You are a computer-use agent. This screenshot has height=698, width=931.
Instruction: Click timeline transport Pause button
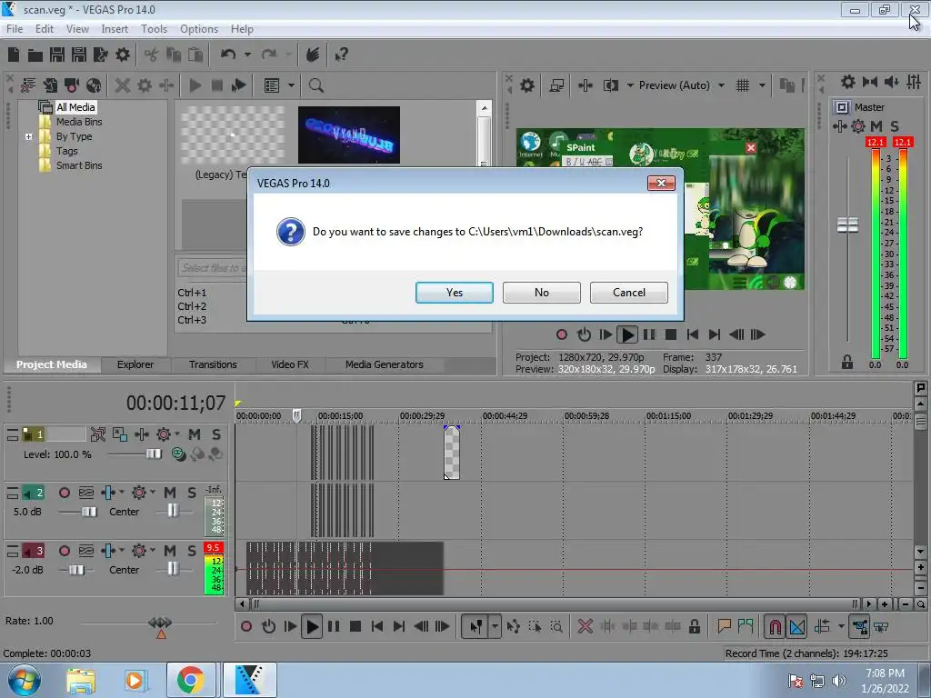[334, 626]
